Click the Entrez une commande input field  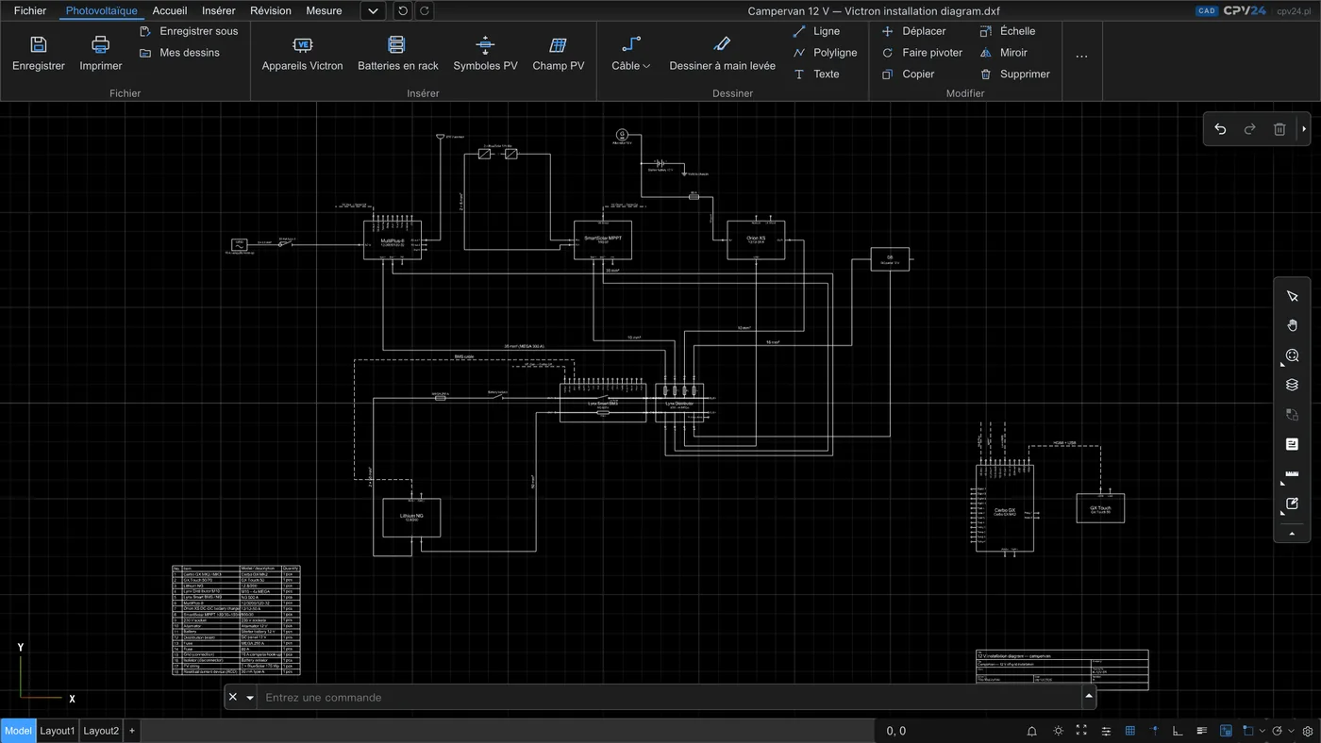[x=670, y=697]
